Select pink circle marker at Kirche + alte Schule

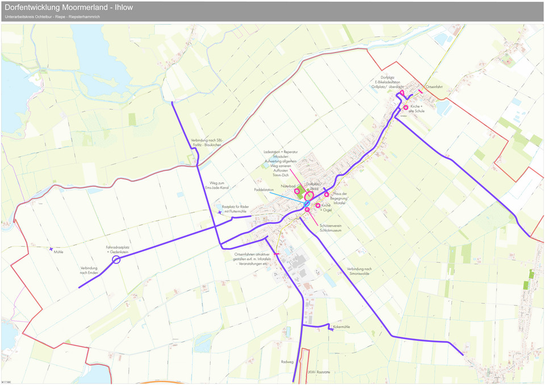[406, 107]
